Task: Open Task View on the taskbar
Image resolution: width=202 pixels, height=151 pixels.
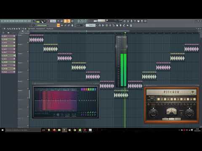Action: pyautogui.click(x=44, y=130)
